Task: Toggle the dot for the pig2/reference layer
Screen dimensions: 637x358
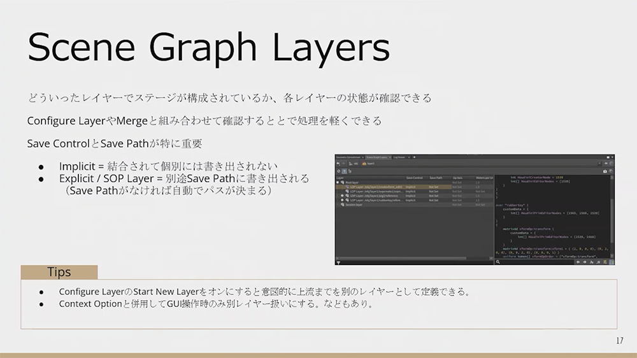Action: click(x=343, y=195)
